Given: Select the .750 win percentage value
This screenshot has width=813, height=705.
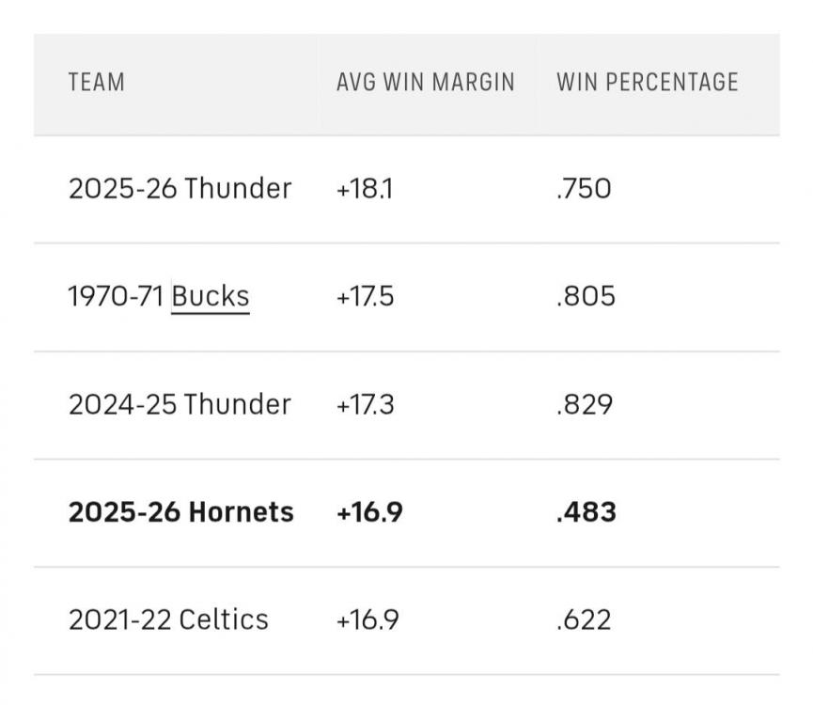Looking at the screenshot, I should (x=584, y=189).
